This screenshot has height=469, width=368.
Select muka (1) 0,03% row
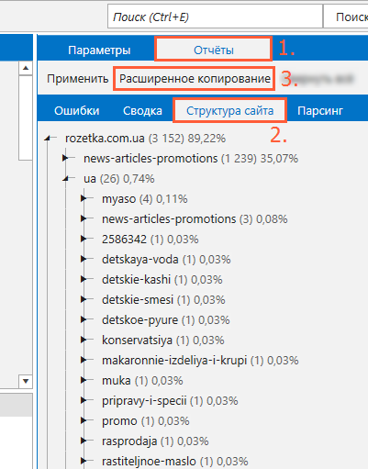tap(142, 381)
